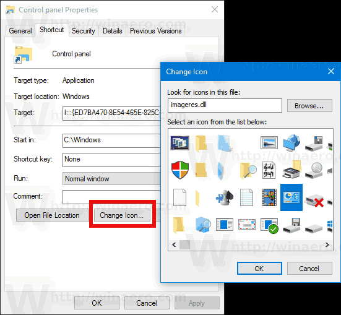Select the Shortcut tab
This screenshot has width=341, height=315.
click(52, 30)
